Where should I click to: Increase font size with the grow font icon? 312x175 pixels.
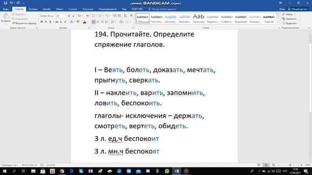(69, 16)
